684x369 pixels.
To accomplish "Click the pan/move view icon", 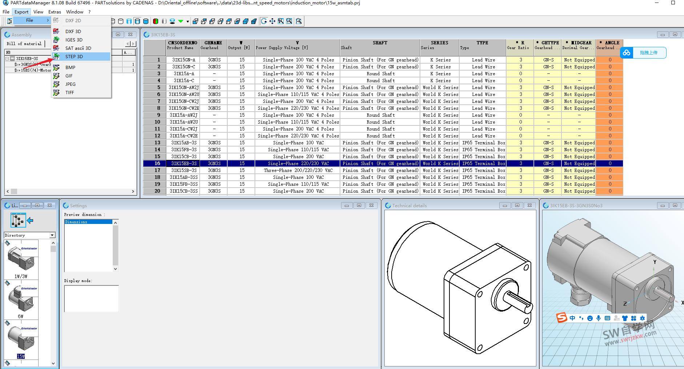I will 272,21.
